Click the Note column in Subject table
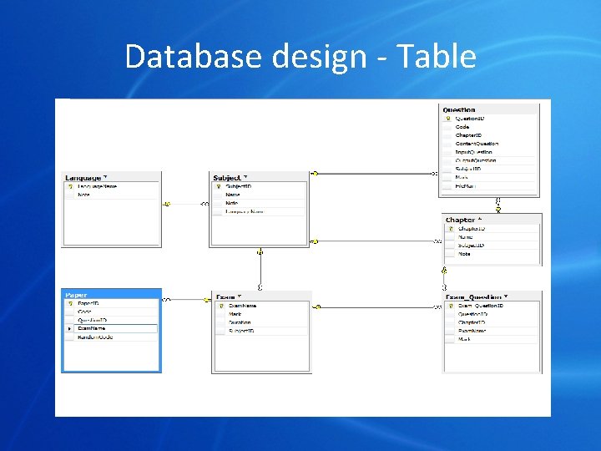 (x=259, y=203)
